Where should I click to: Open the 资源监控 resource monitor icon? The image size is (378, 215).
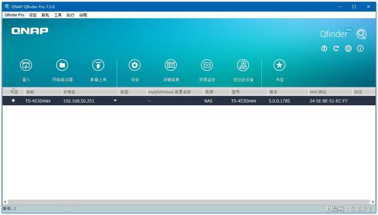click(207, 65)
